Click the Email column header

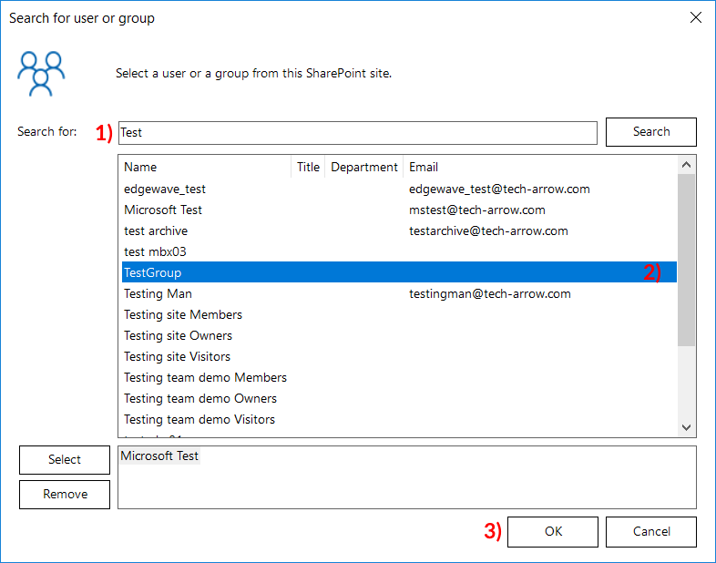[537, 167]
